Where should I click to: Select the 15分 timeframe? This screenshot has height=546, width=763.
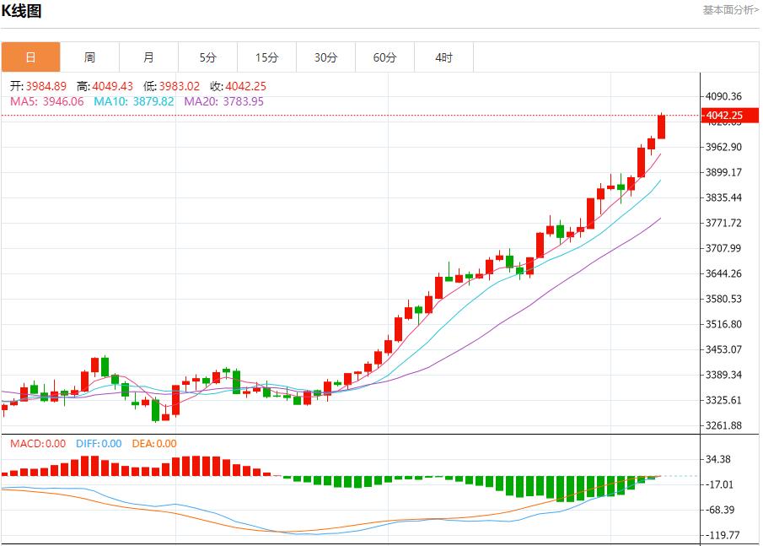pyautogui.click(x=266, y=57)
